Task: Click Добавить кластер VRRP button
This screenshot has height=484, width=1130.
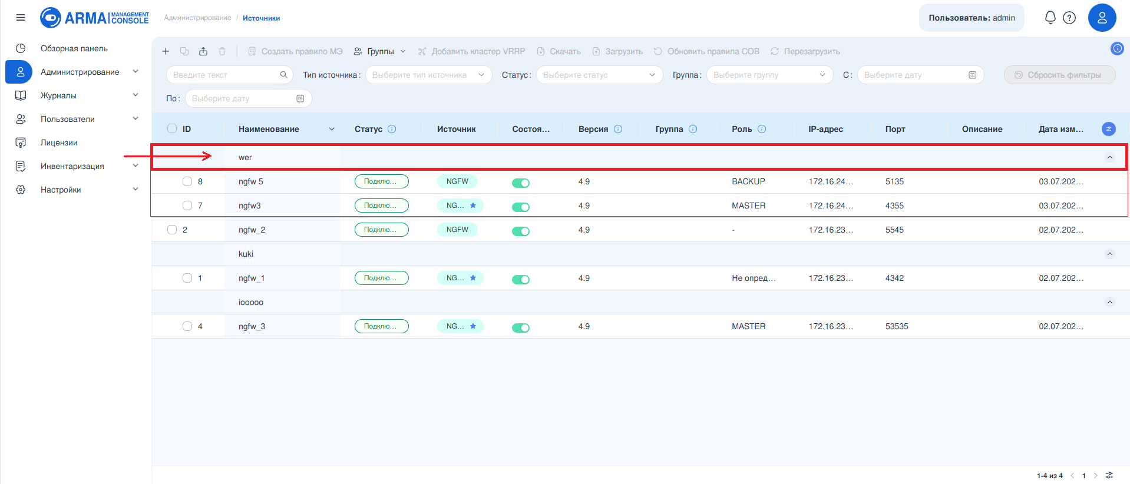Action: 471,51
